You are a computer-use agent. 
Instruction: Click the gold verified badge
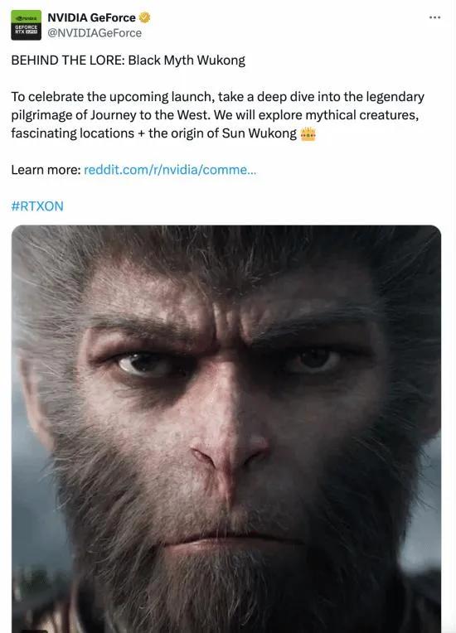coord(144,17)
